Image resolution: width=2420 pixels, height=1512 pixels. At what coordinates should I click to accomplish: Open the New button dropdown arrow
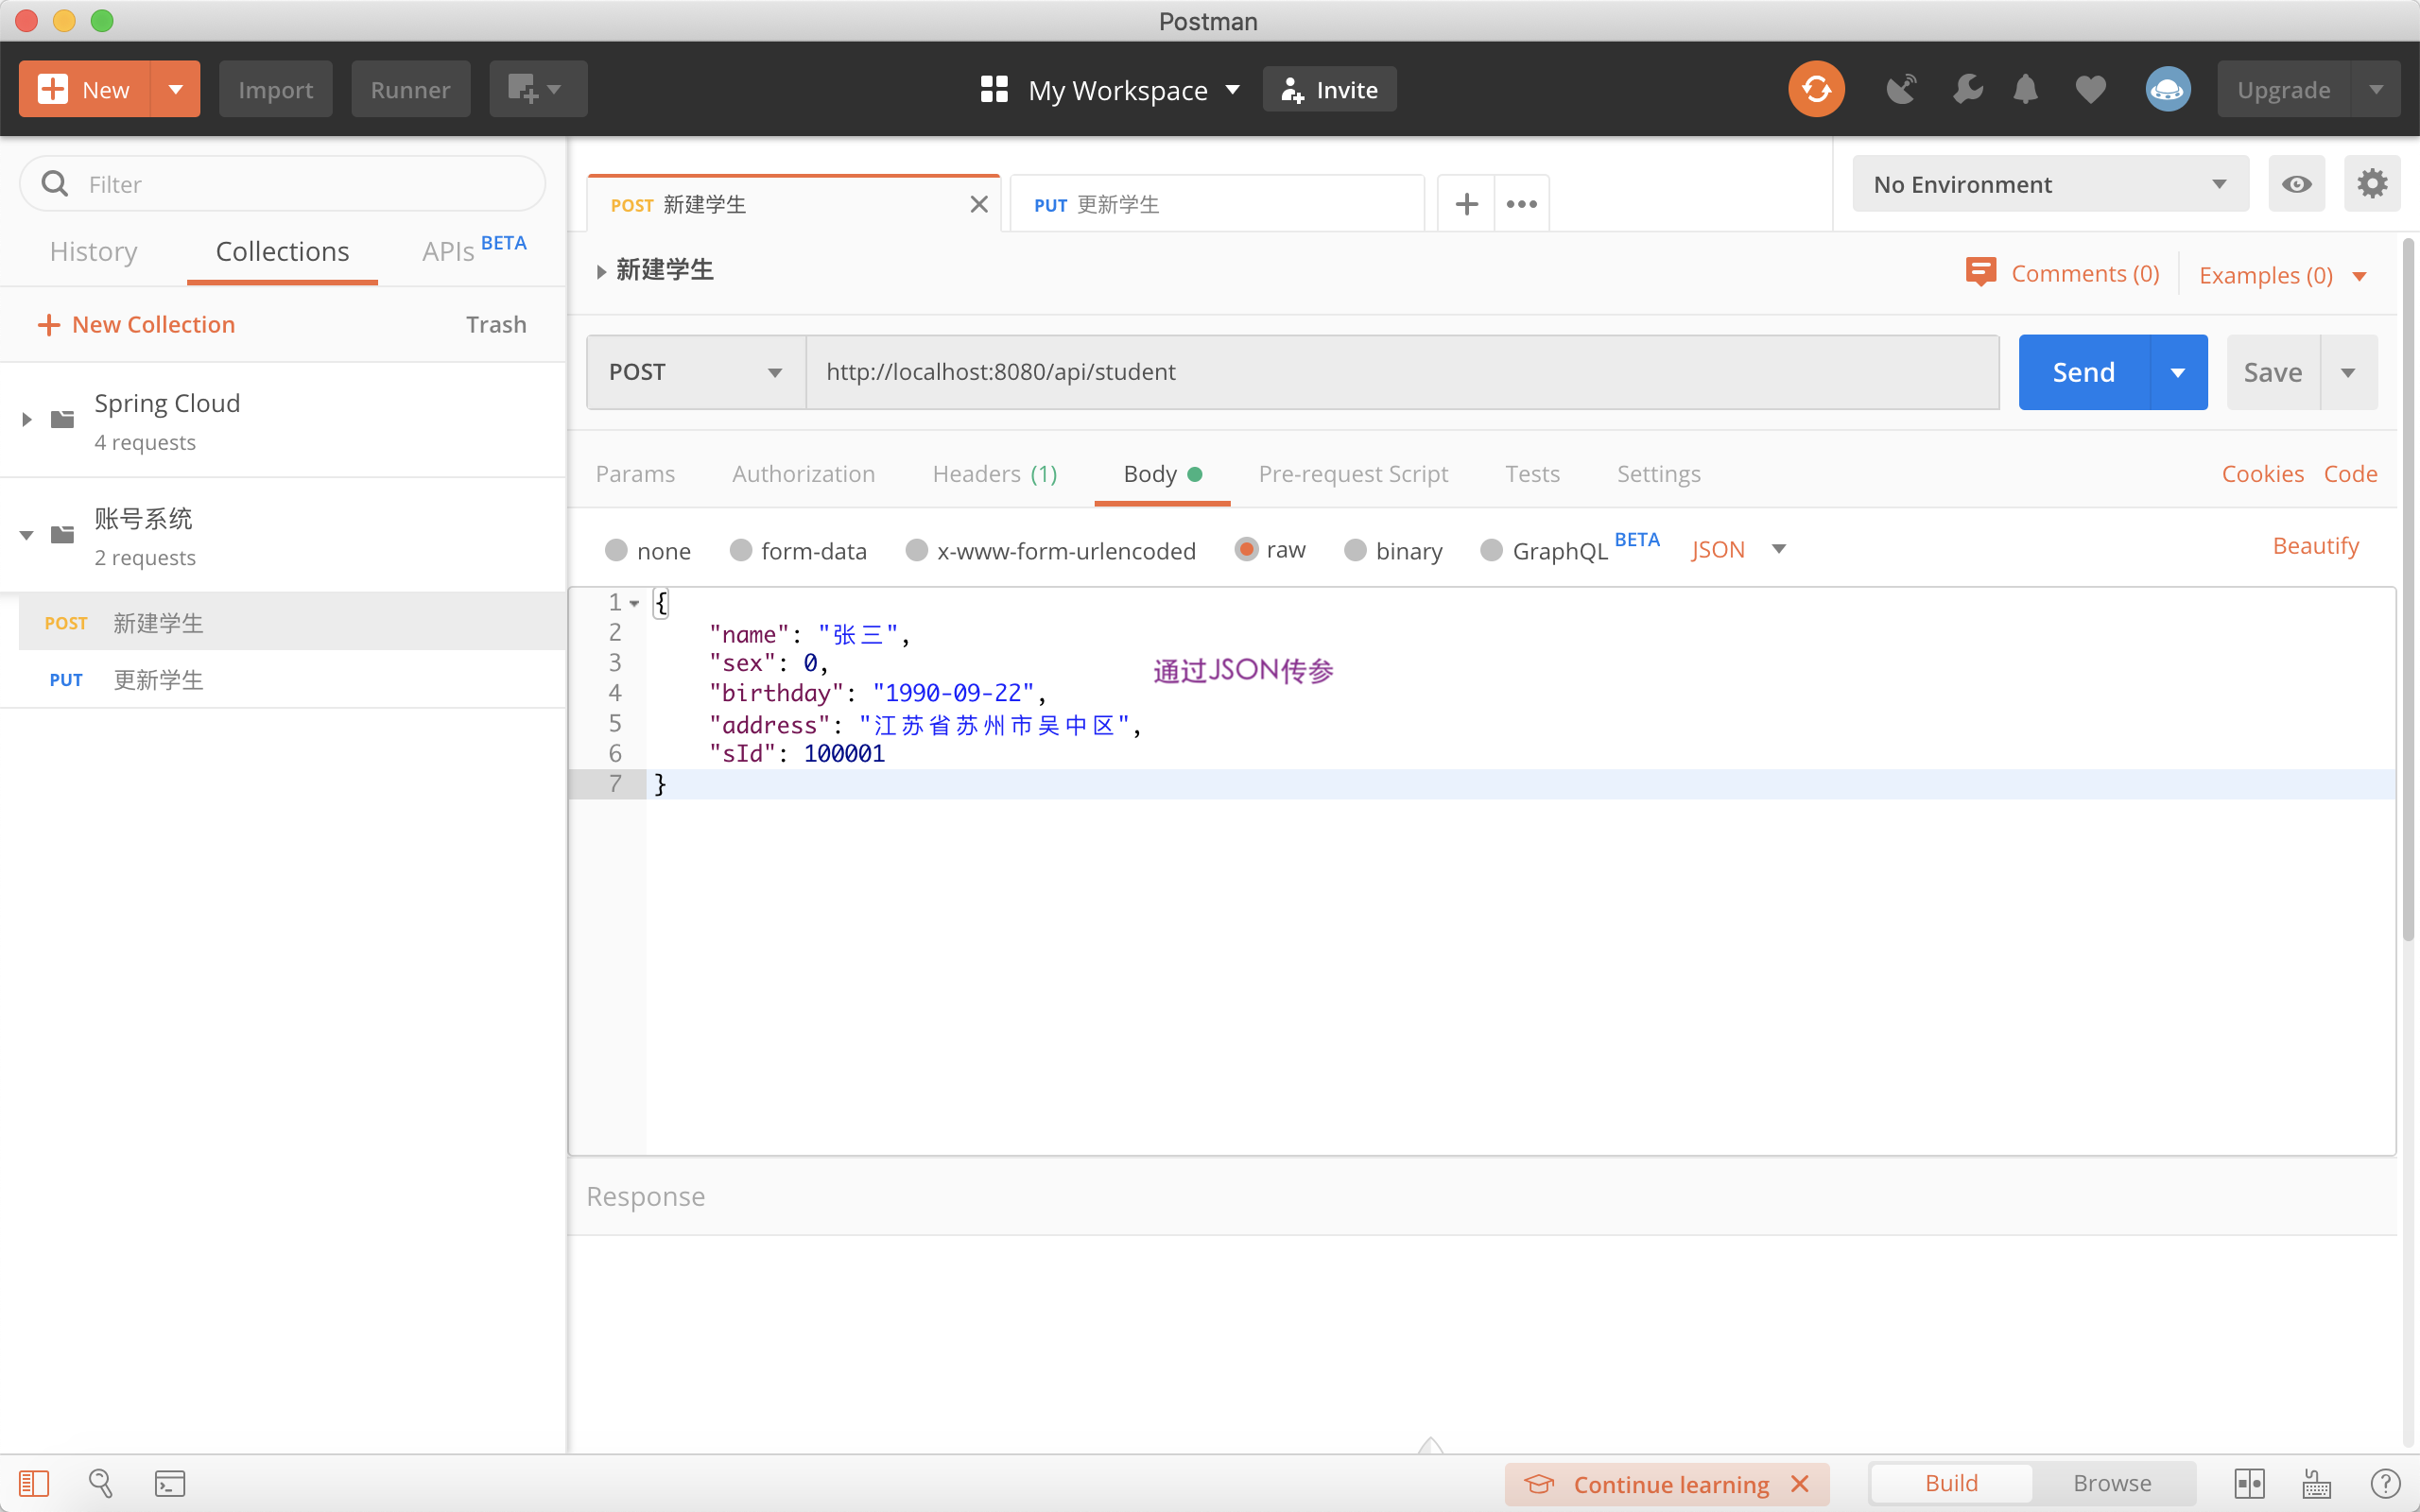click(176, 89)
